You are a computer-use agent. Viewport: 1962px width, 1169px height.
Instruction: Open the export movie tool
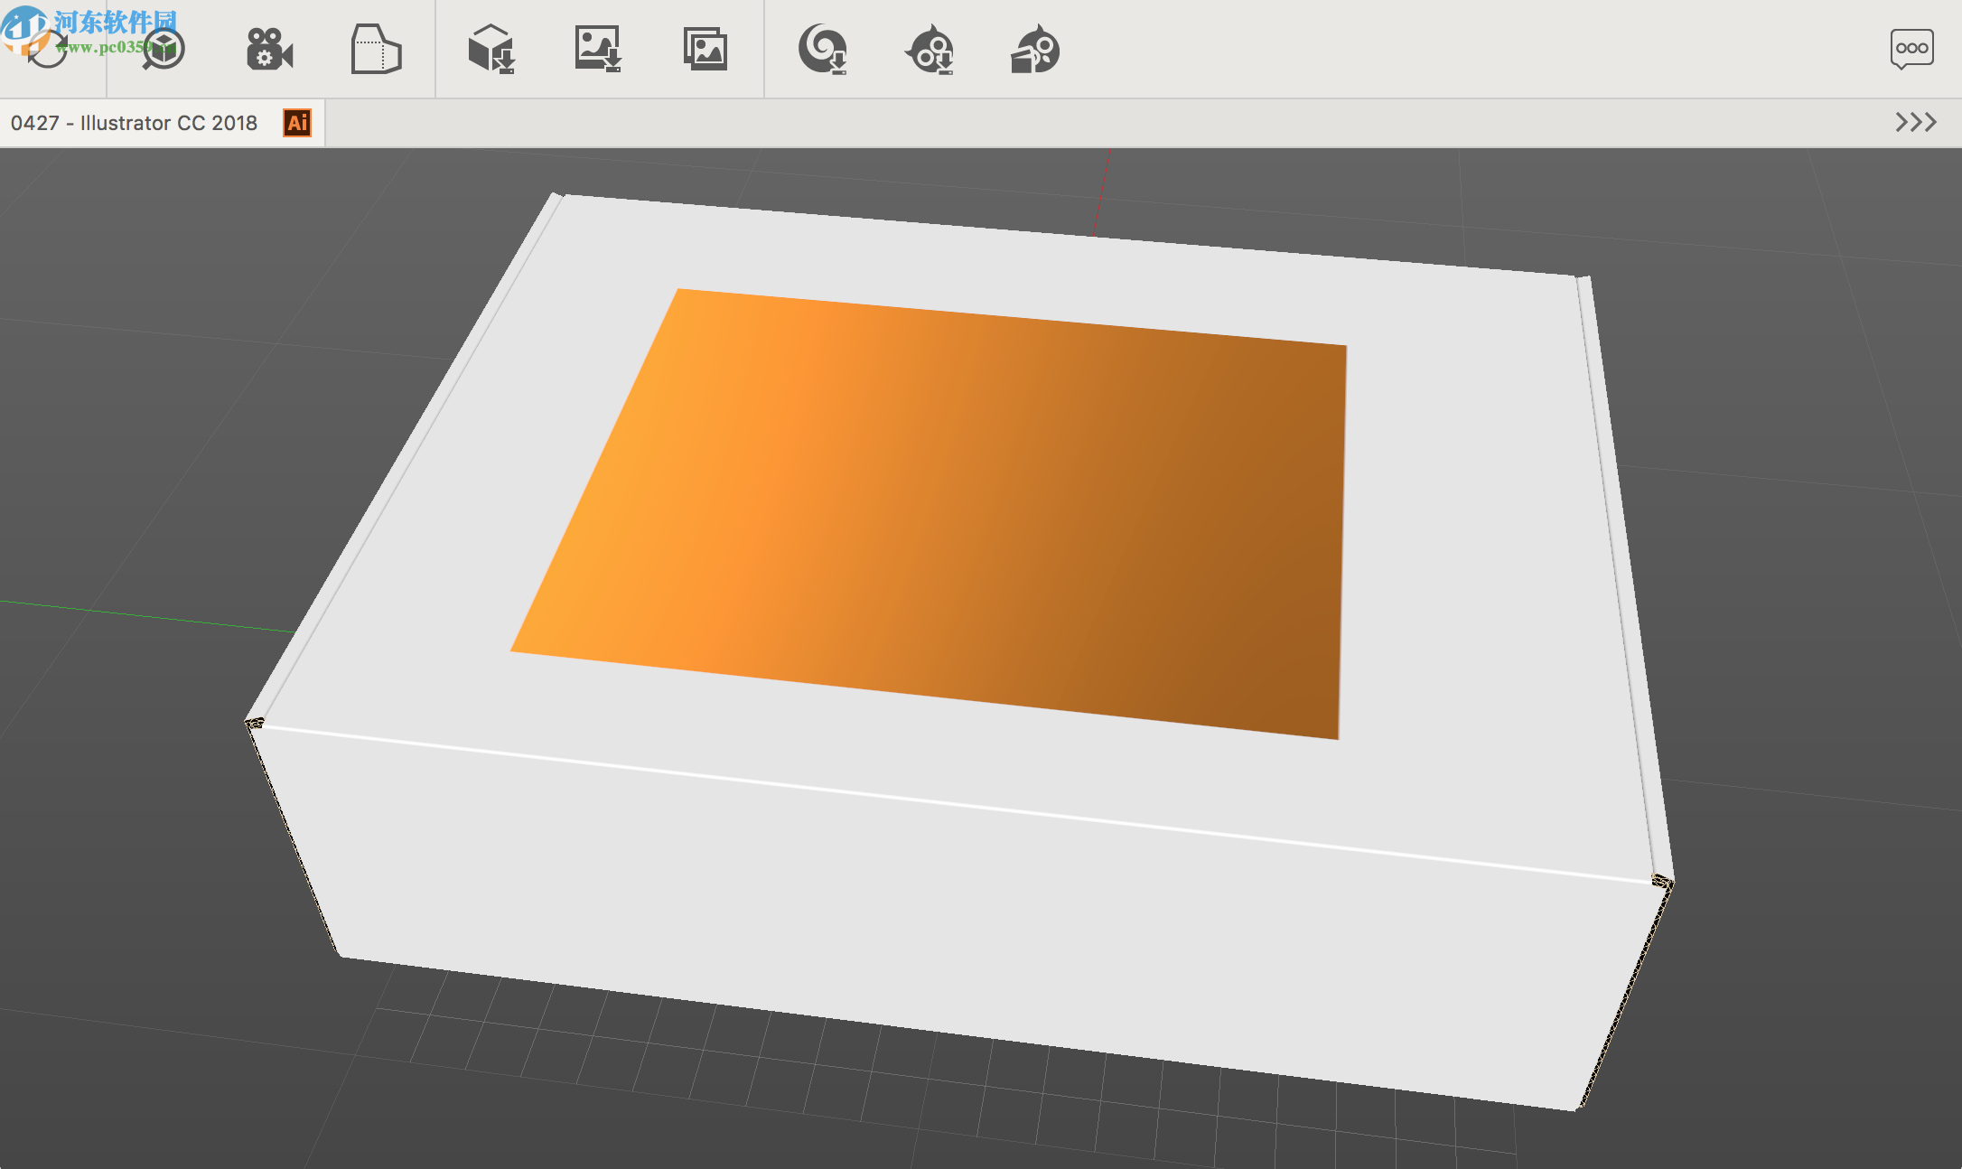click(x=268, y=50)
